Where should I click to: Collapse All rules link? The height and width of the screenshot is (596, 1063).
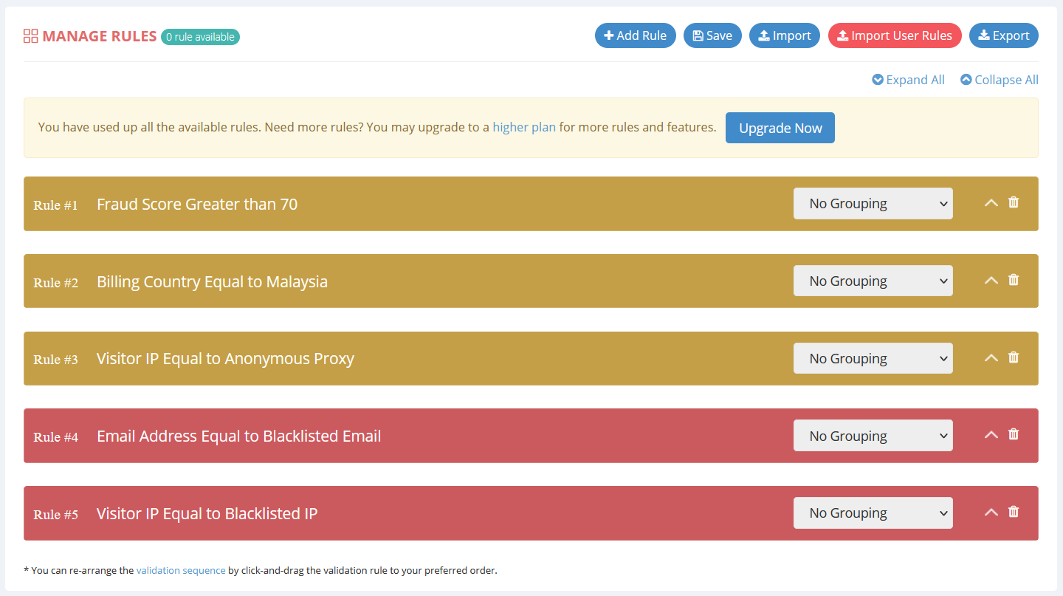[1000, 80]
